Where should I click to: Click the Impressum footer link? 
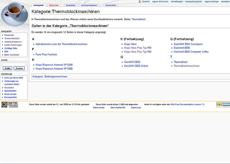tap(136, 108)
